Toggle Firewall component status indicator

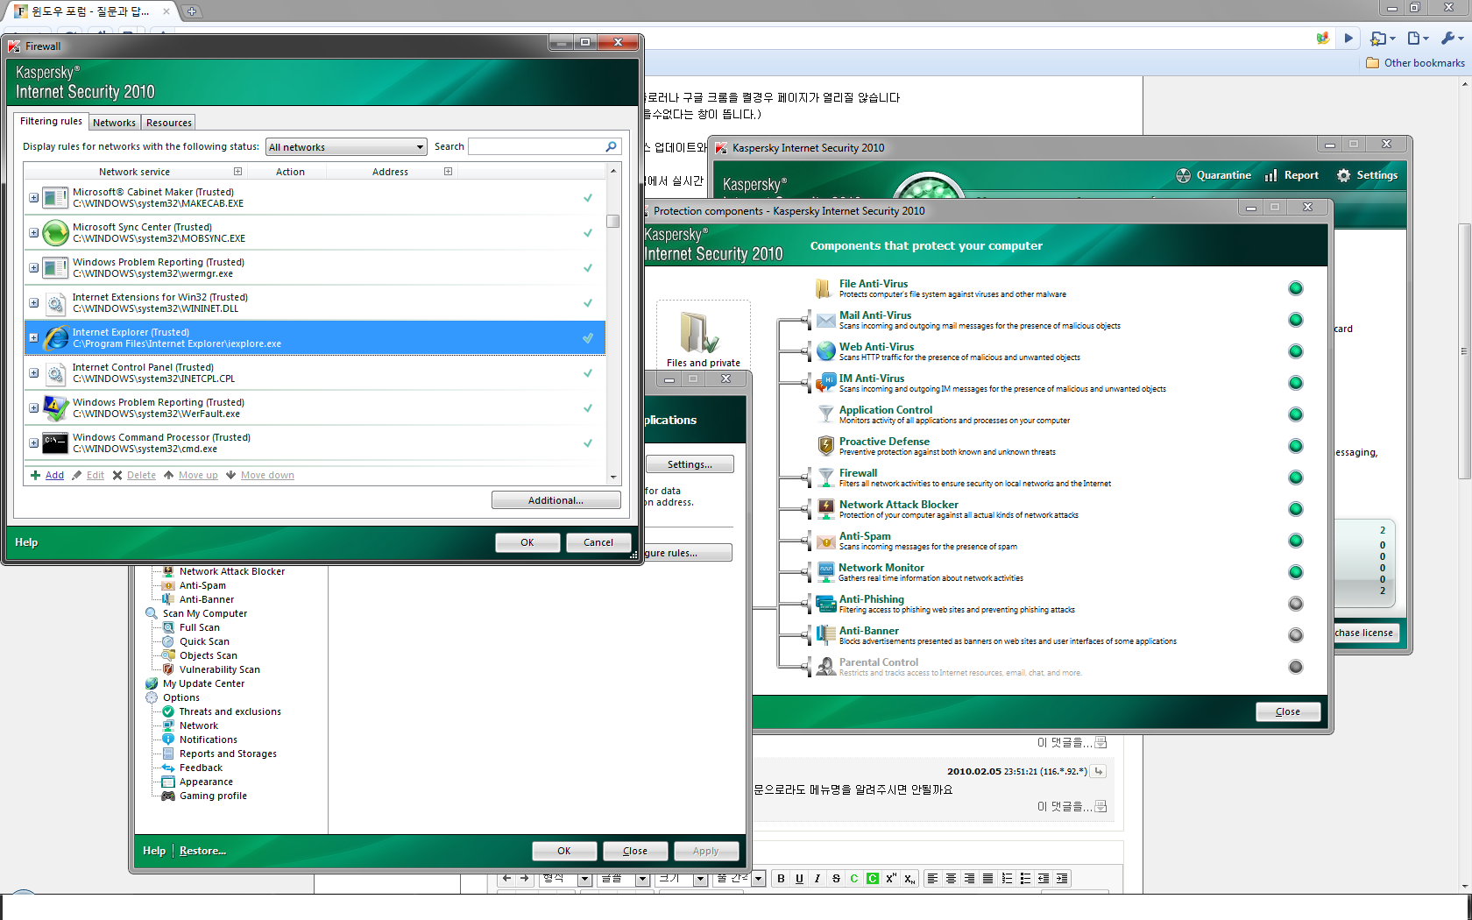click(x=1296, y=478)
